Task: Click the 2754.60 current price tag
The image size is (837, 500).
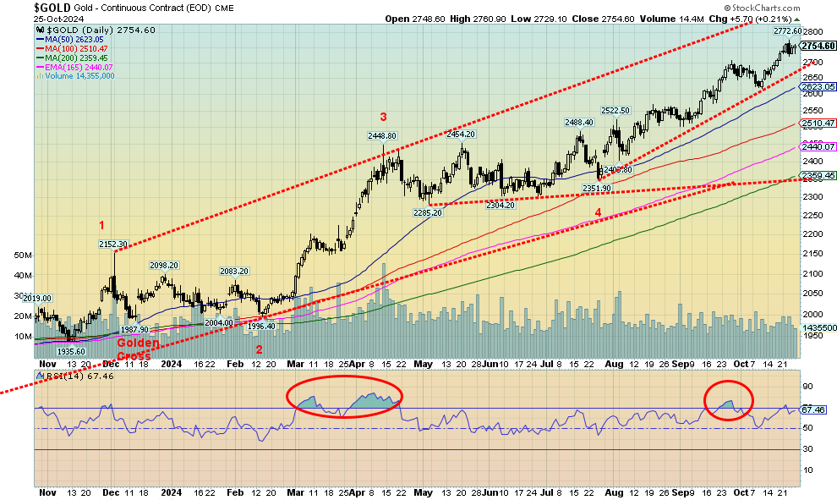Action: [x=818, y=46]
